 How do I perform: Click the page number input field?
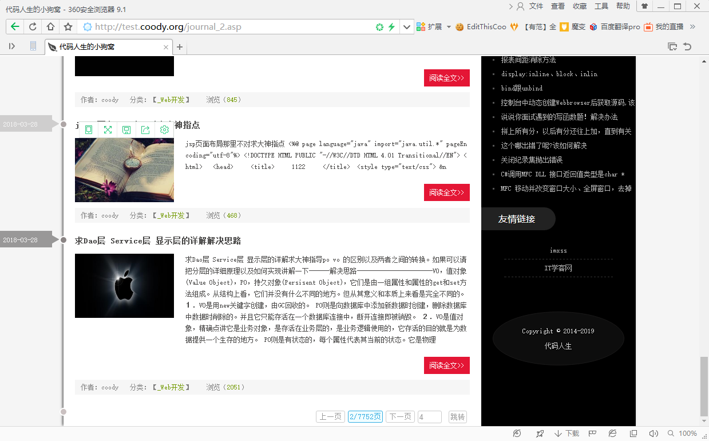[x=429, y=417]
